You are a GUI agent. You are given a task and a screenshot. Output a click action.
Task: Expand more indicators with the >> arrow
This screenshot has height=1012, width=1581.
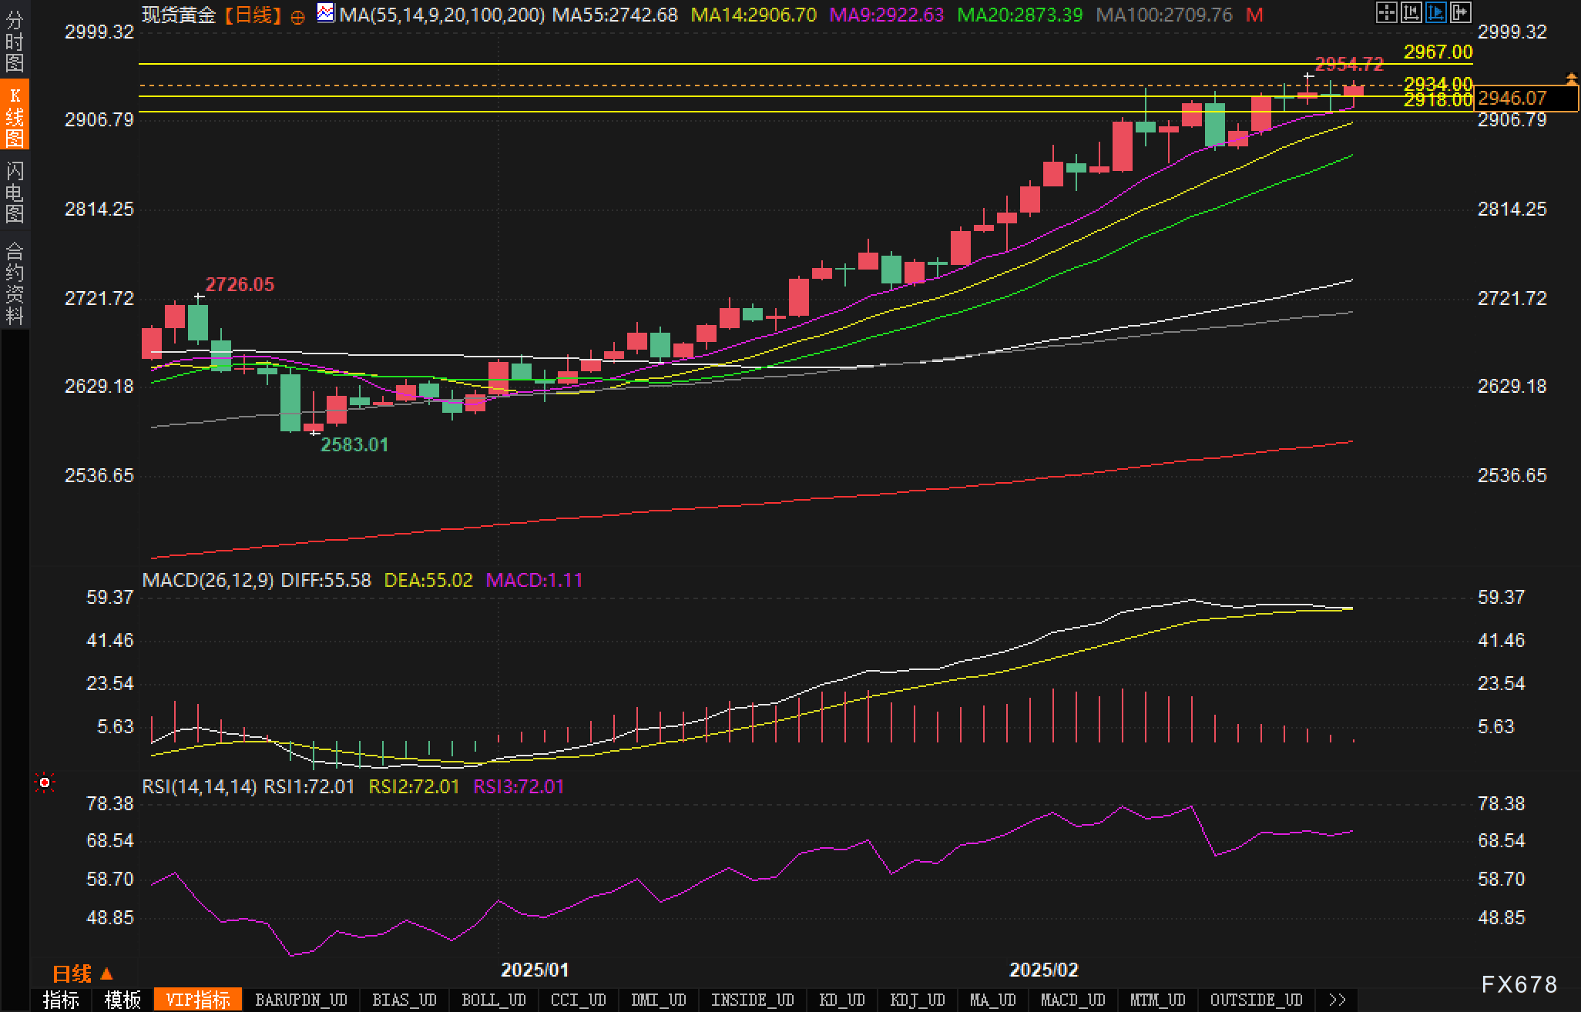pos(1338,1000)
